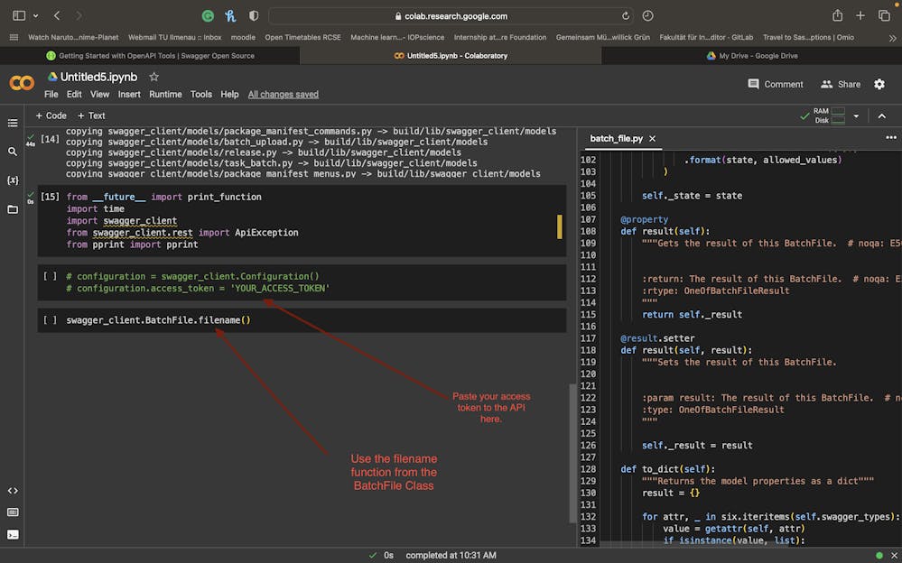Run the commented configuration cell
The image size is (902, 563).
[50, 277]
